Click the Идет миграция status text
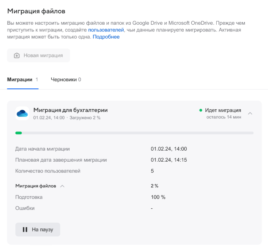Image resolution: width=268 pixels, height=250 pixels. pyautogui.click(x=223, y=110)
